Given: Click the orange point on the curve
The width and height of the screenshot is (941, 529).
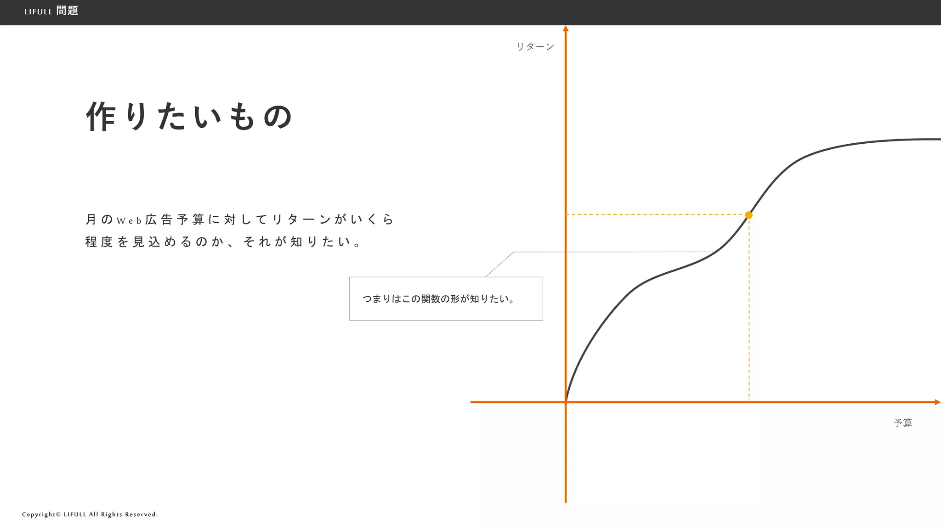Looking at the screenshot, I should point(748,215).
